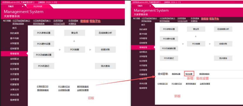
Task: Close the 导航页 tab in the left window
Action: [x=23, y=6]
